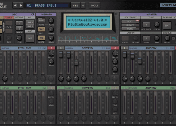Viewport: 176px width, 126px height.
Task: Open the TOOLS menu
Action: click(x=94, y=6)
